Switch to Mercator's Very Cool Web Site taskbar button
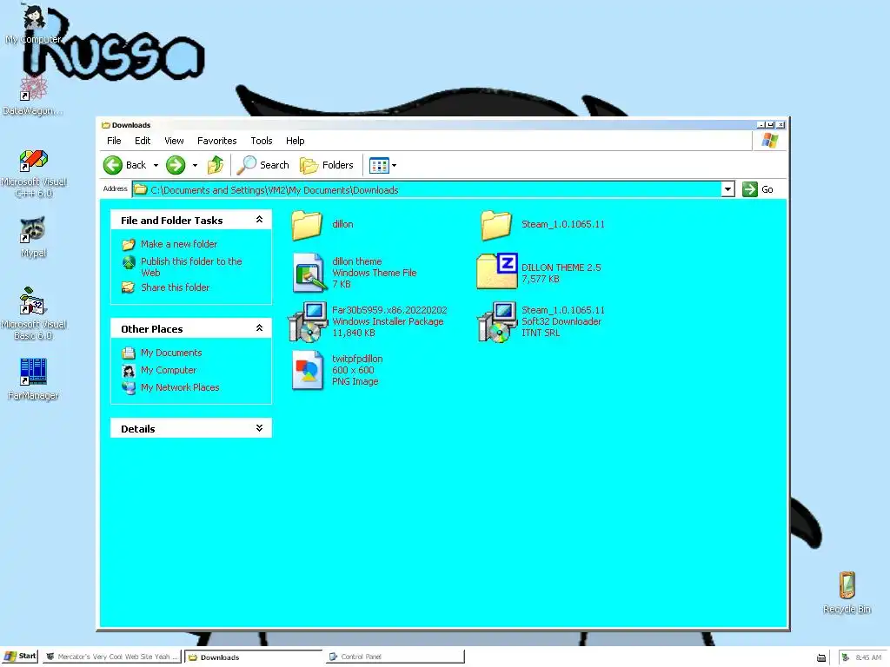The width and height of the screenshot is (890, 667). click(x=112, y=657)
